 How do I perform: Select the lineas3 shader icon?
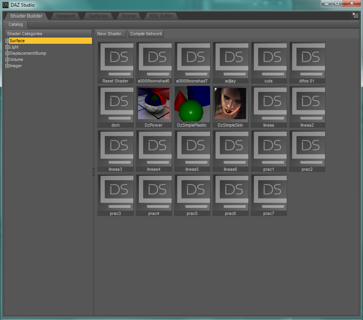tap(115, 151)
